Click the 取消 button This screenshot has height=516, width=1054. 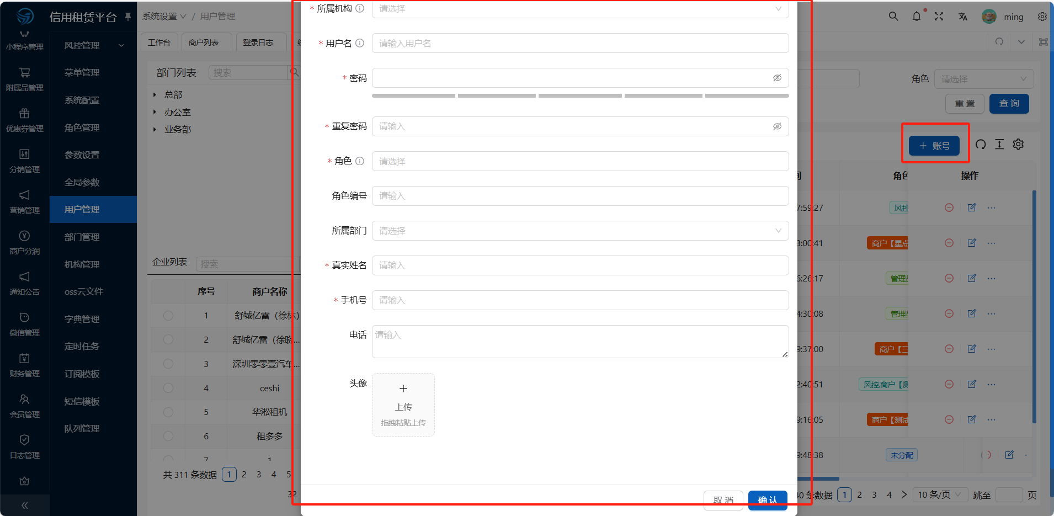click(723, 500)
